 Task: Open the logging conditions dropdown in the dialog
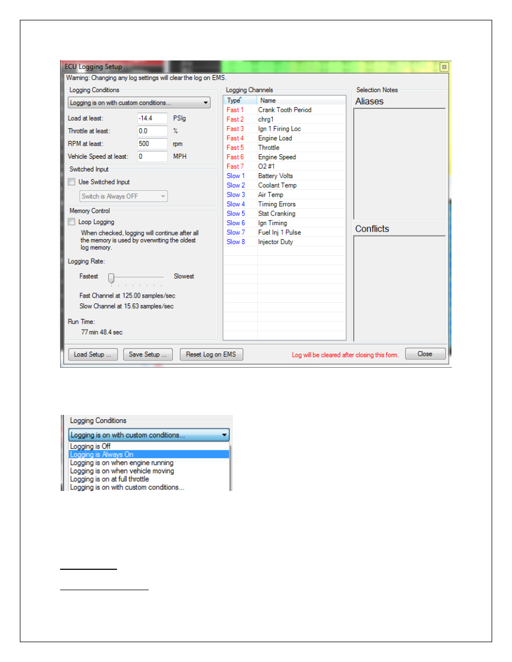139,103
